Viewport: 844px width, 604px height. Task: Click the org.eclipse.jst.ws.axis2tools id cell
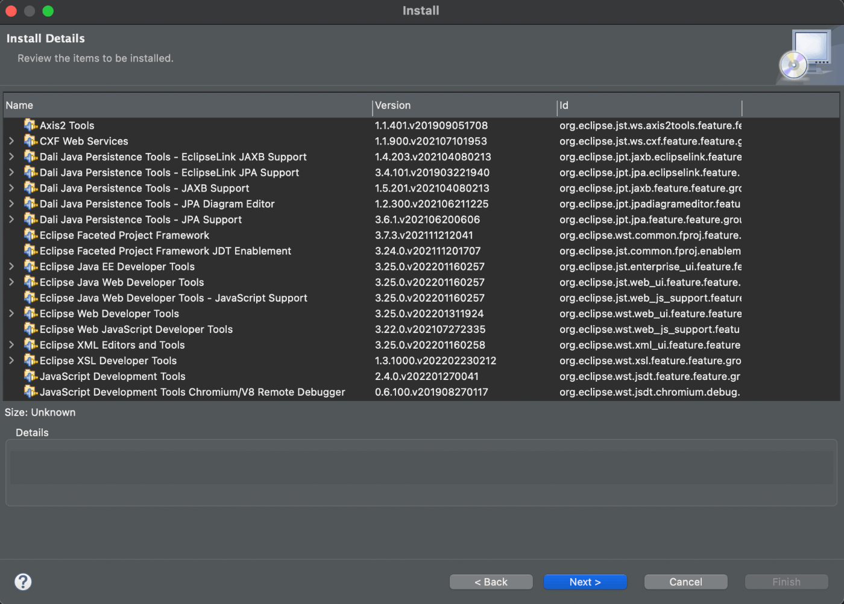650,125
